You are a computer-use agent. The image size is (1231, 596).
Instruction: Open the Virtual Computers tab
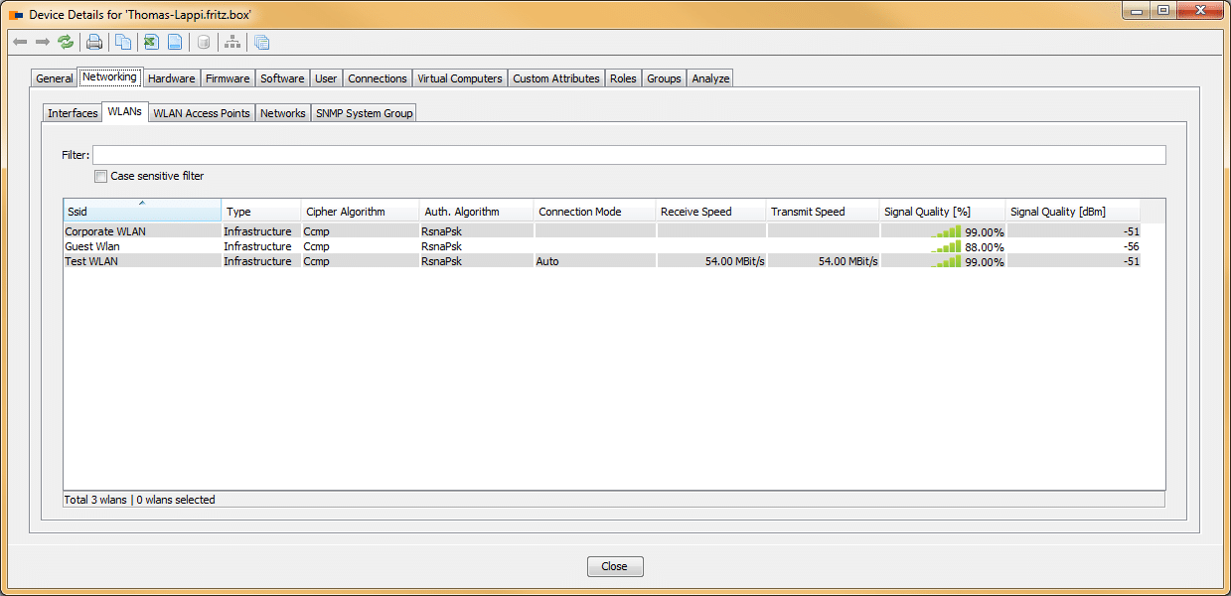coord(459,78)
